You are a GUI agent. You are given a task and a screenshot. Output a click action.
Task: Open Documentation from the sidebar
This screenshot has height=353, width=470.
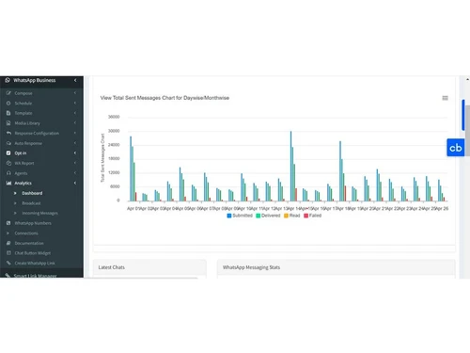[29, 243]
